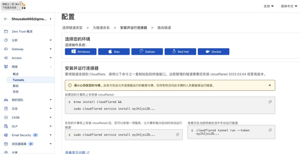300x154 pixels.
Task: Click the CASB sidebar icon
Action: click(6, 117)
